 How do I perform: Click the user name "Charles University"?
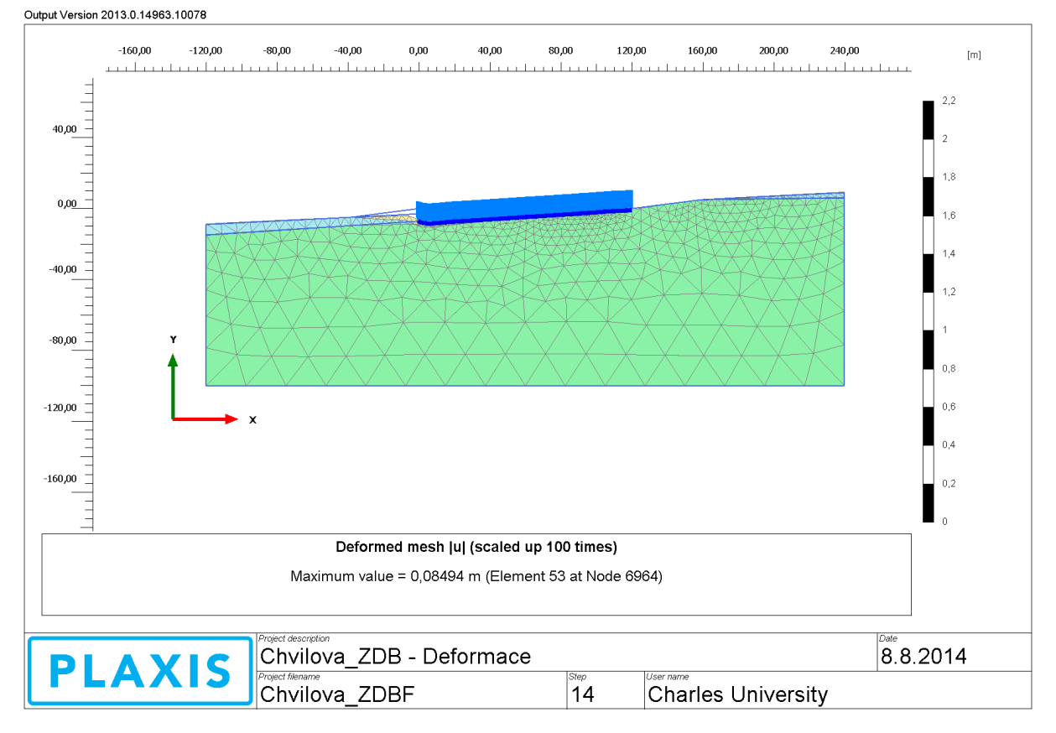tap(738, 694)
